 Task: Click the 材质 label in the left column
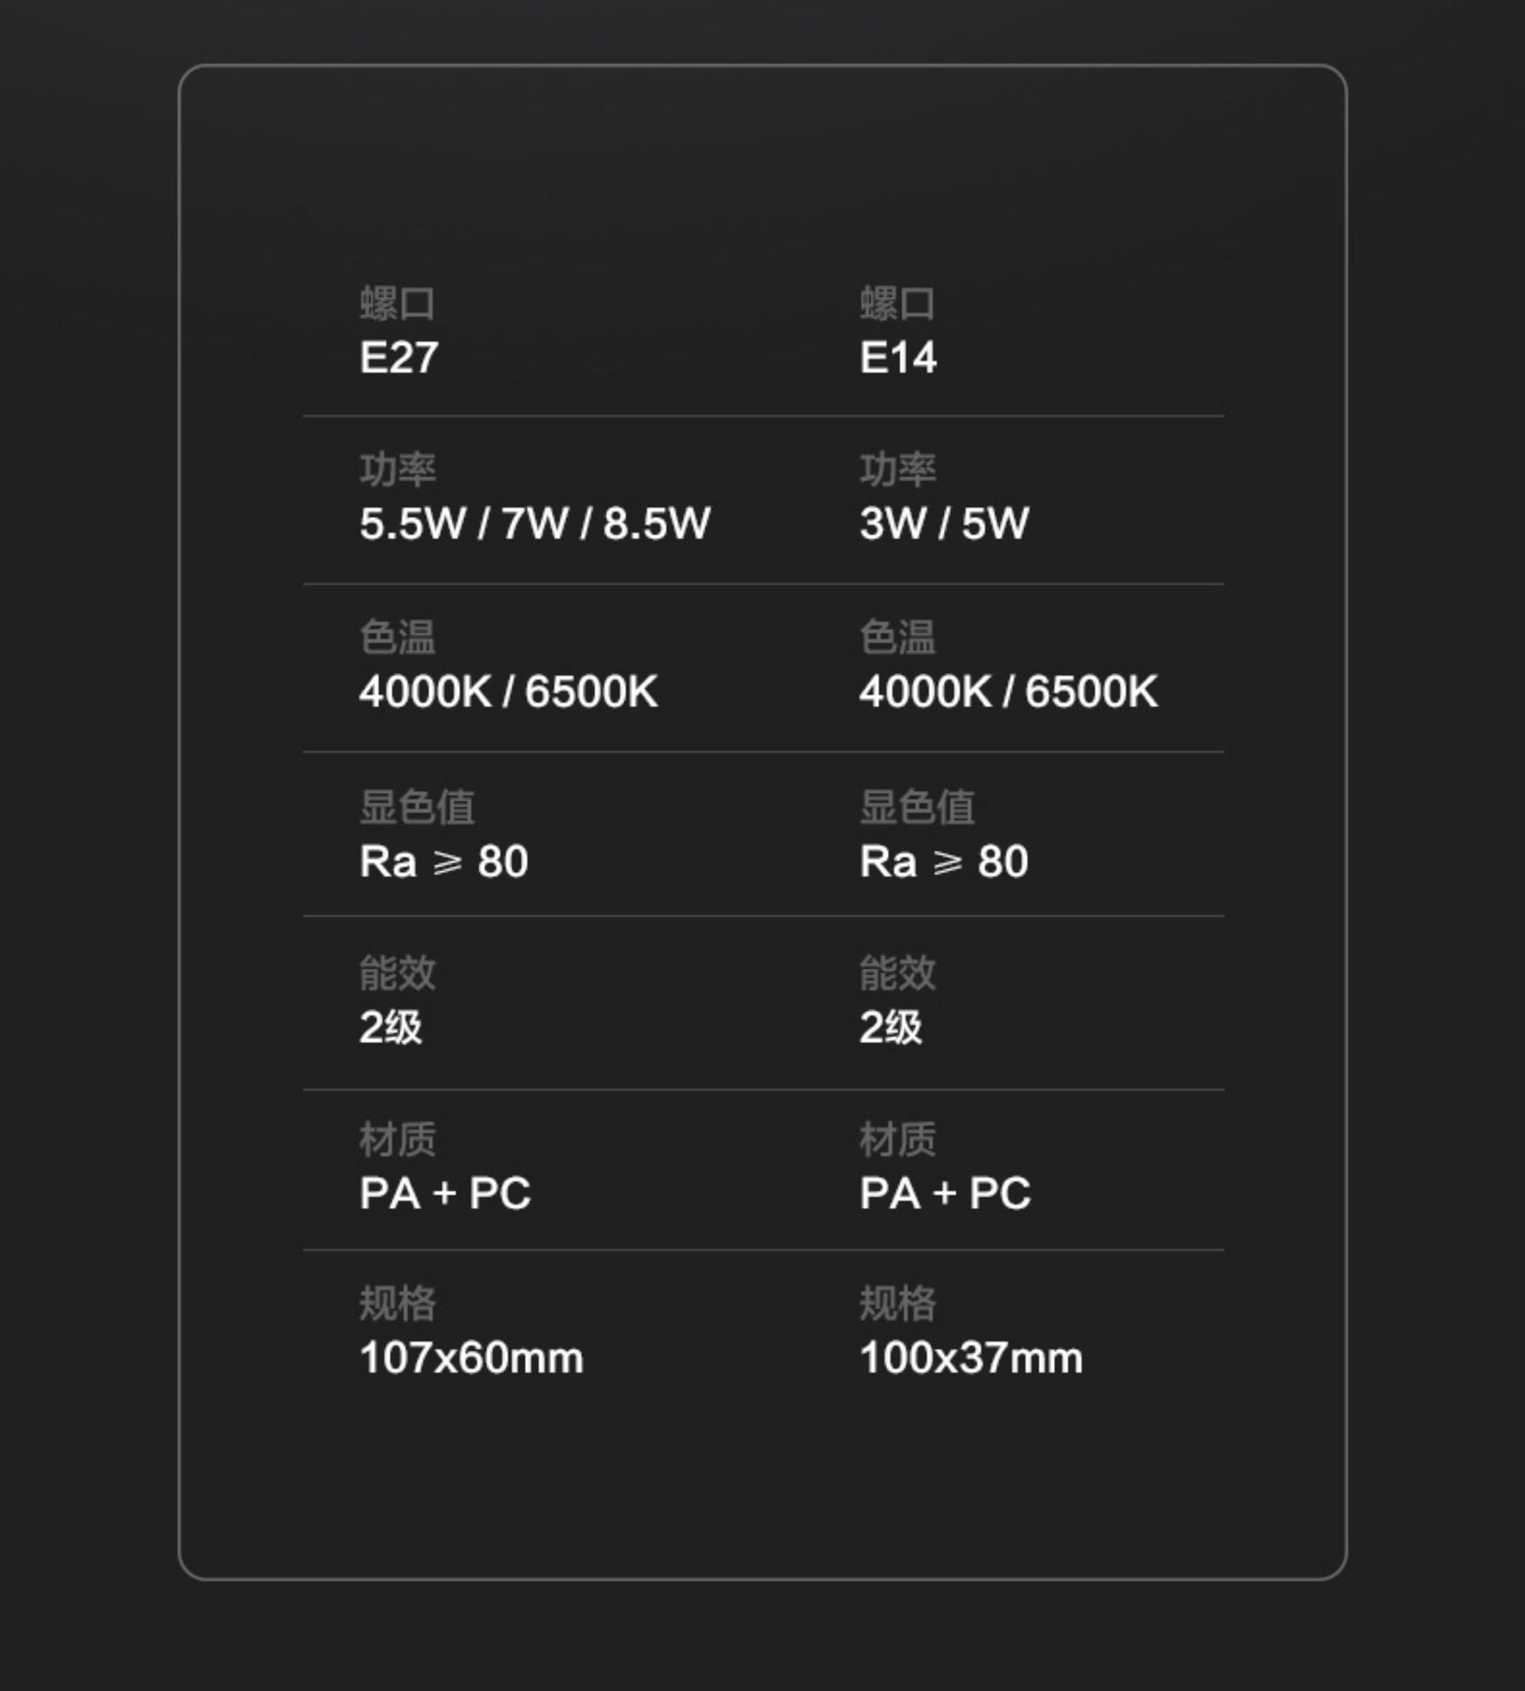pyautogui.click(x=397, y=1139)
